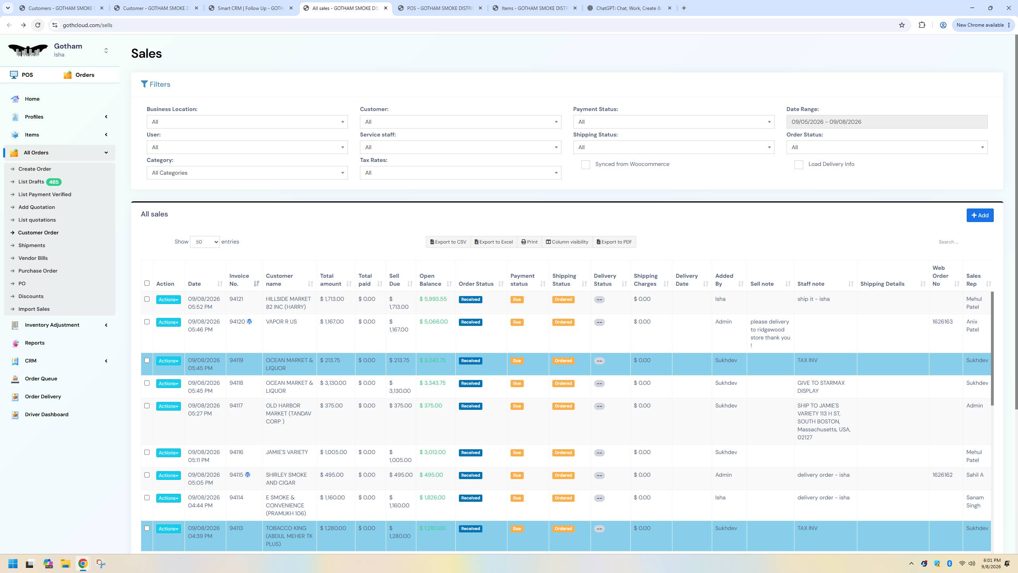Open the Snipping Tool from the taskbar

pos(101,563)
